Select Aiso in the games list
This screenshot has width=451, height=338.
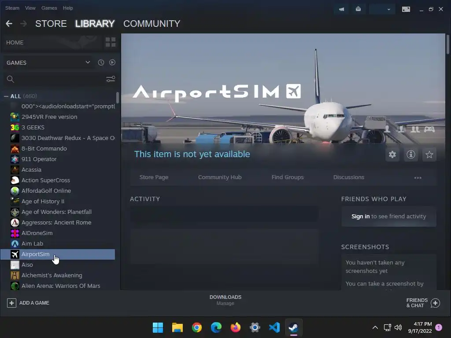coord(58,265)
